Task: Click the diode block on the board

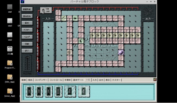Action: (x=75, y=18)
